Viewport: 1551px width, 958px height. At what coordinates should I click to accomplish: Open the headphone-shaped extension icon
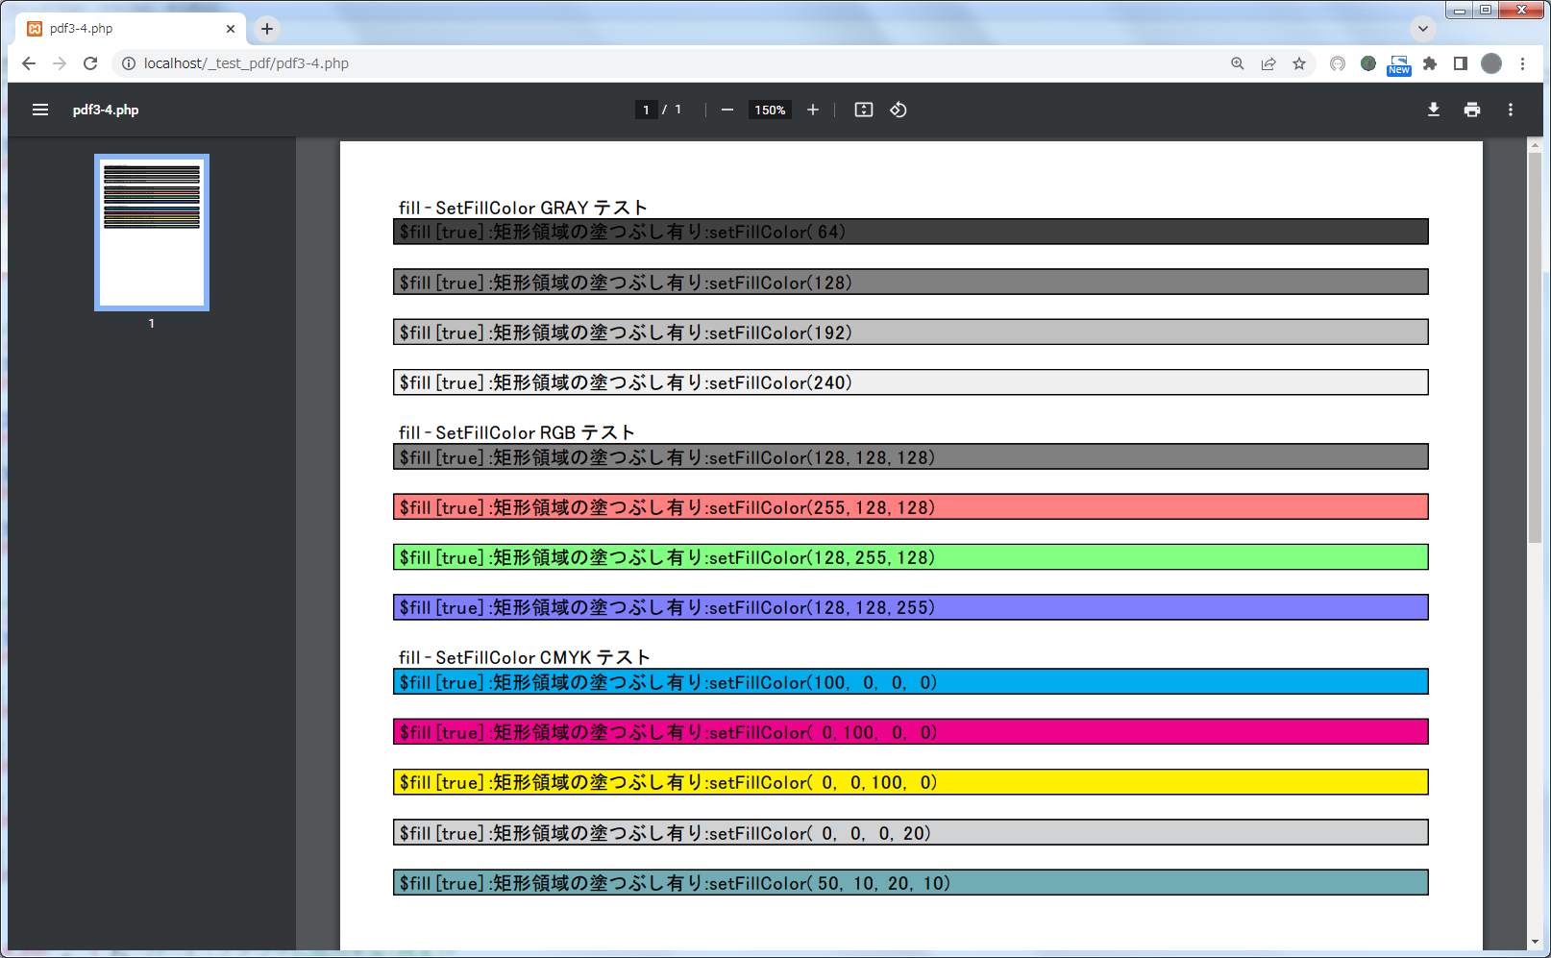click(1338, 63)
